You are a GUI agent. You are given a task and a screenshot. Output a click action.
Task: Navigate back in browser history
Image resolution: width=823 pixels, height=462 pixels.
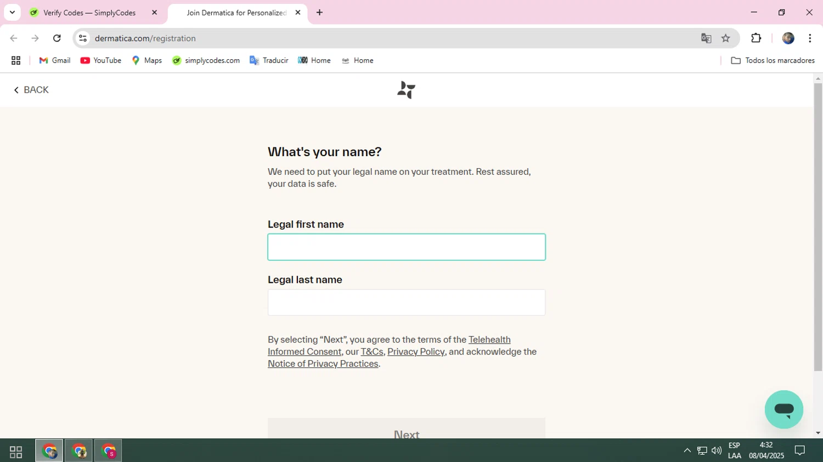point(14,38)
